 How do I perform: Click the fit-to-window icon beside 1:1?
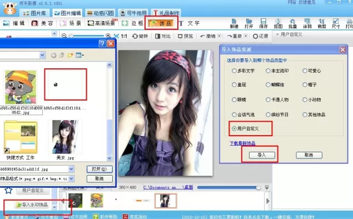(116, 36)
